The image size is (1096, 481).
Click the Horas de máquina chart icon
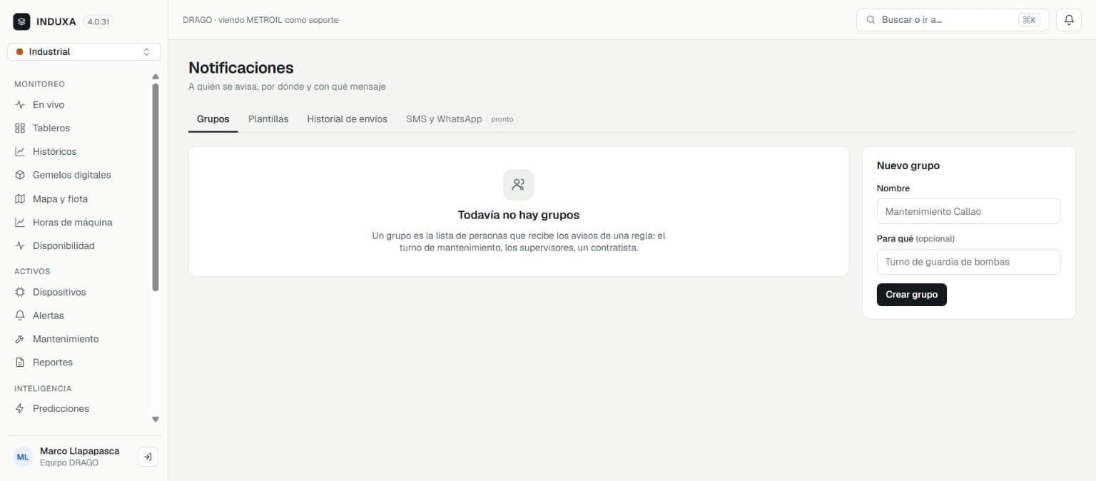pyautogui.click(x=20, y=223)
